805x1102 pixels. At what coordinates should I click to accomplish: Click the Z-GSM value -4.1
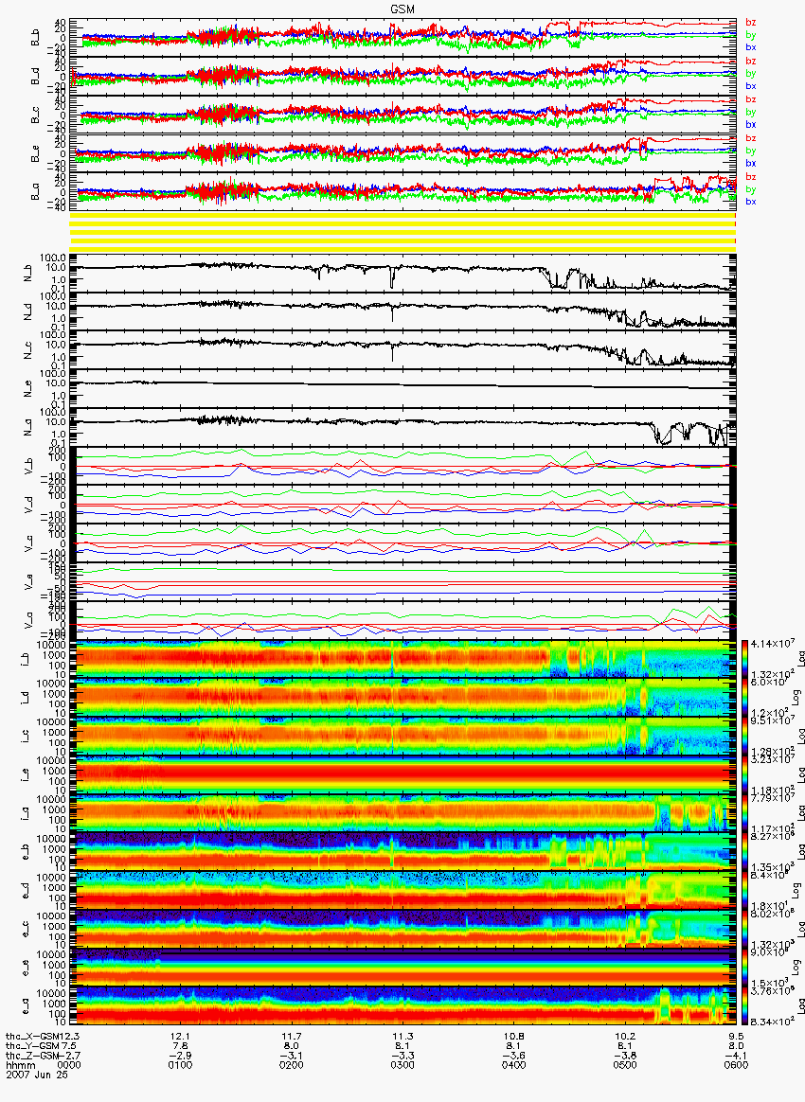pyautogui.click(x=736, y=1056)
